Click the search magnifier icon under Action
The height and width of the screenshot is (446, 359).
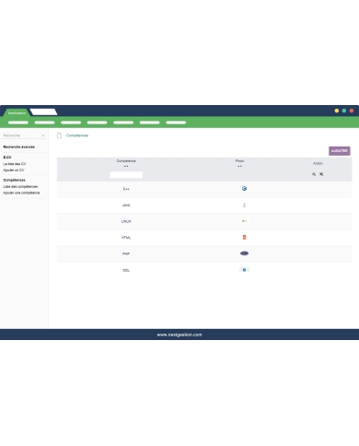click(314, 174)
